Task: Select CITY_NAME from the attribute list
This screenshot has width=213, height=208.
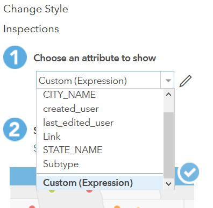Action: [100, 95]
